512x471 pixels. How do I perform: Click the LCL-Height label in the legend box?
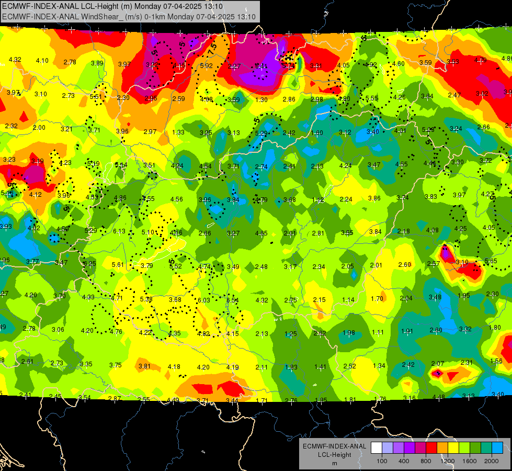334,455
